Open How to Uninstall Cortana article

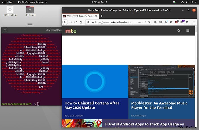click(x=92, y=105)
